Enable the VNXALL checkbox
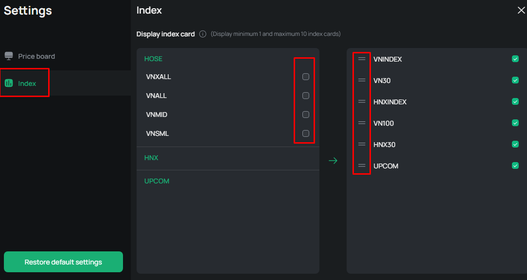527x280 pixels. (x=305, y=77)
